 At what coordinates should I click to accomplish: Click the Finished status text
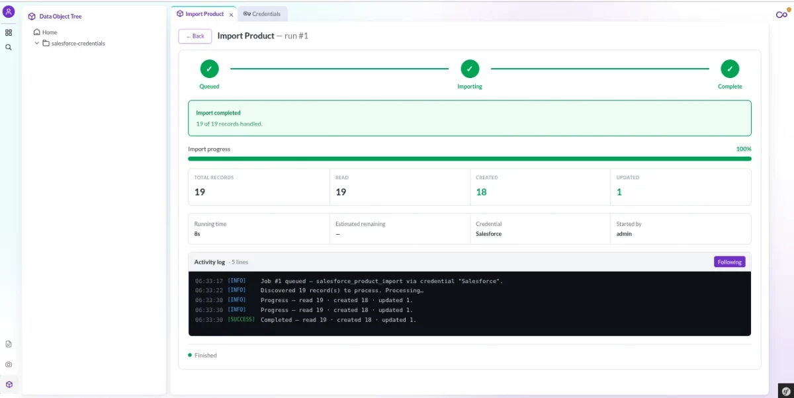coord(206,355)
